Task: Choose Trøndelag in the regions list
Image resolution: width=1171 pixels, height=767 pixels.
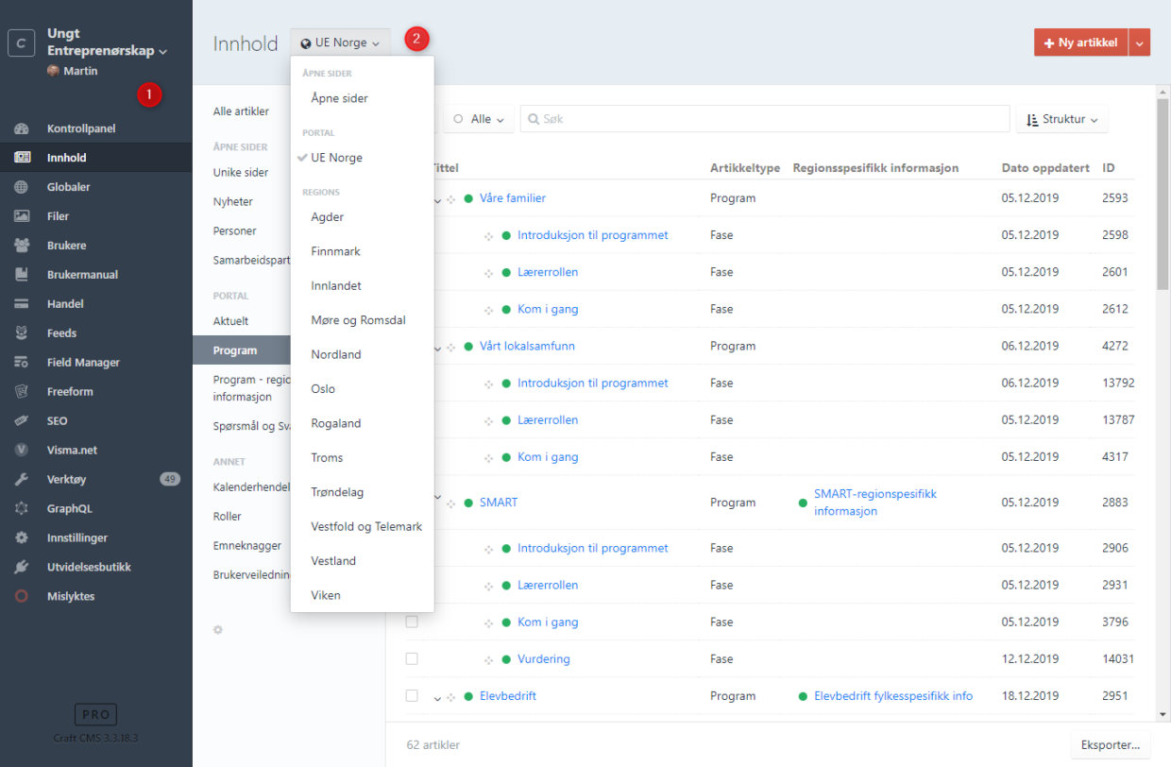Action: [337, 492]
